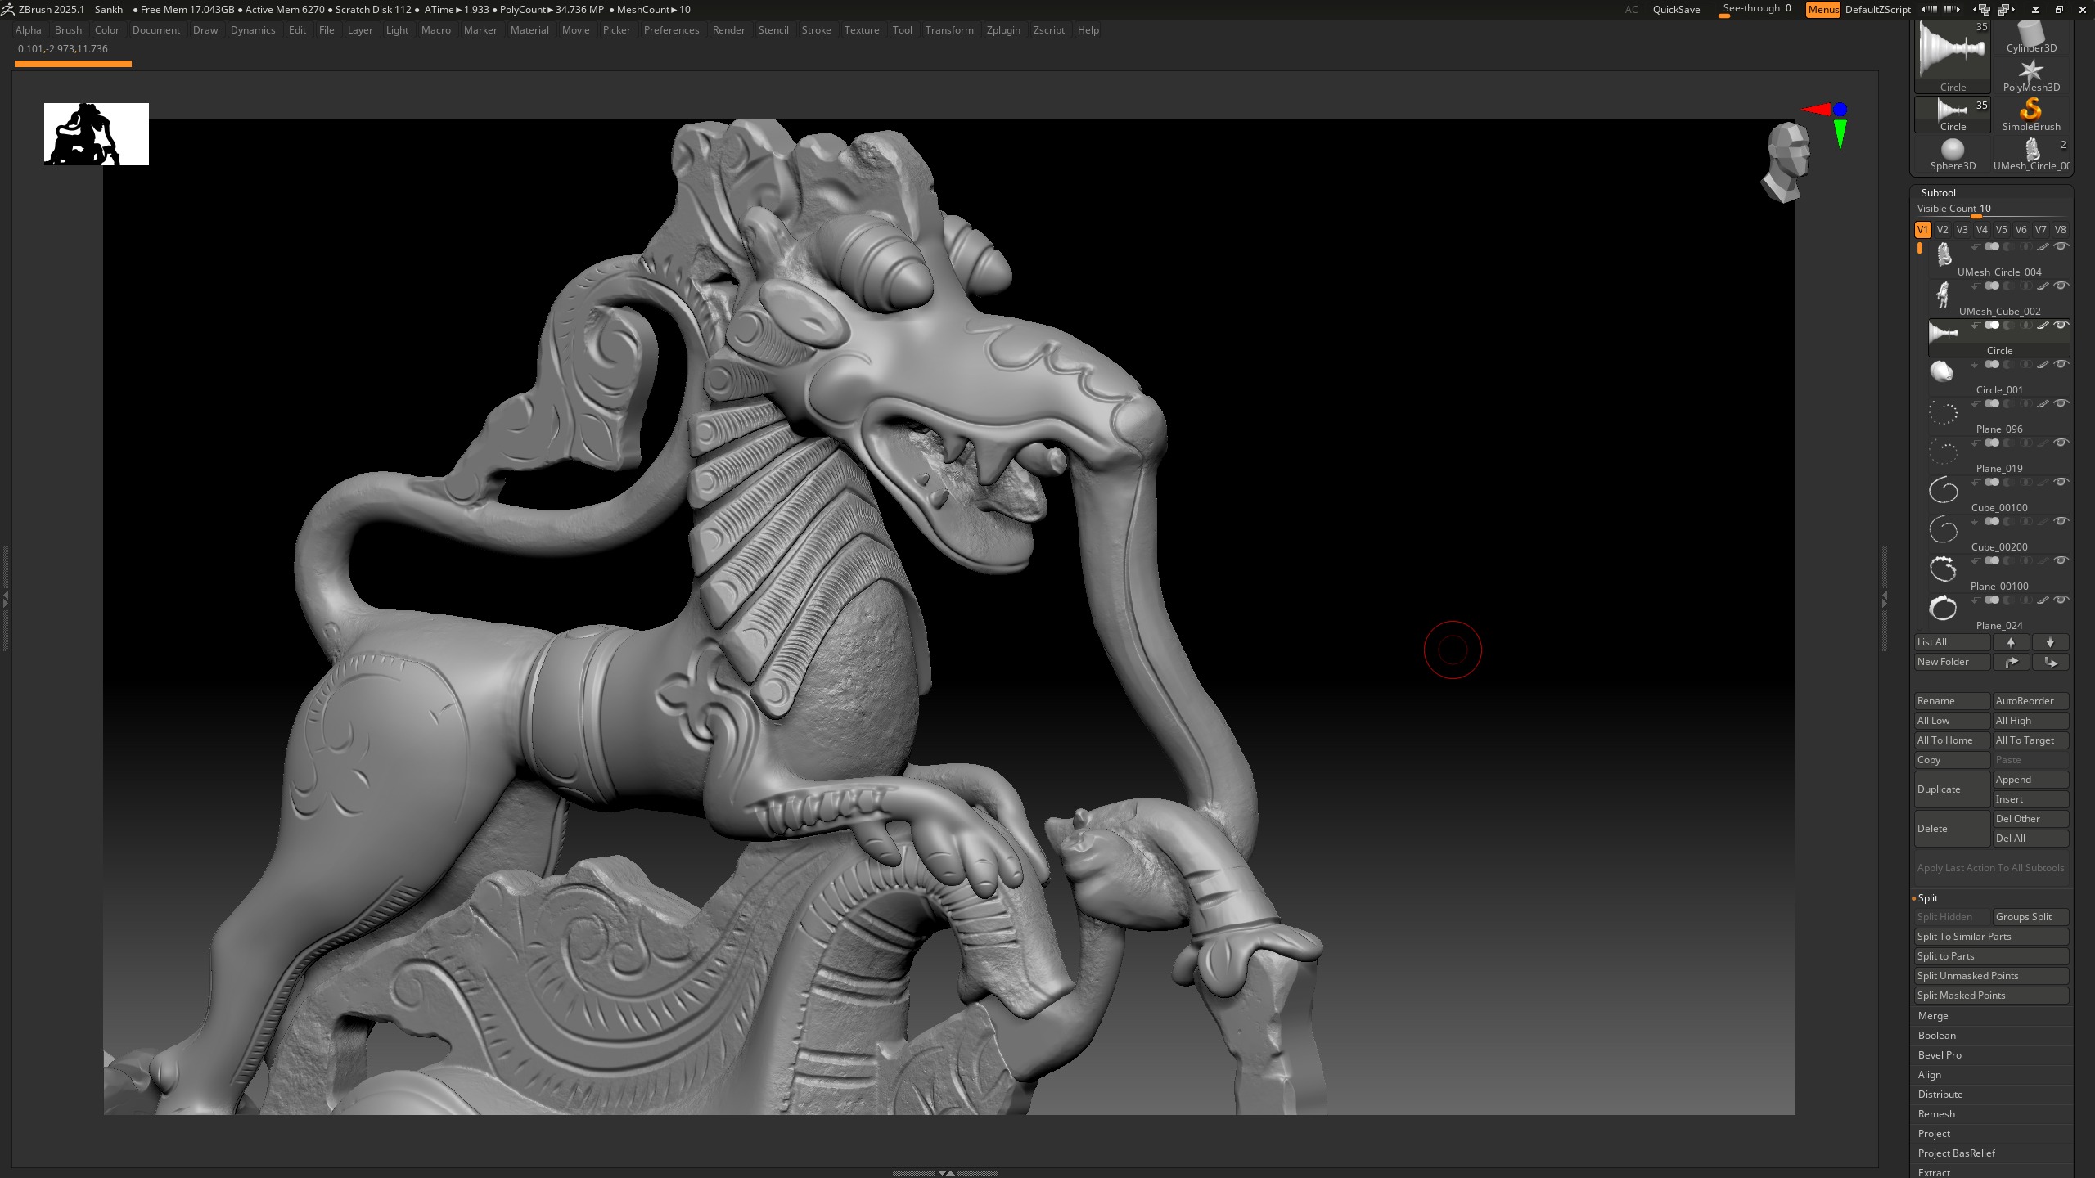2095x1178 pixels.
Task: Click the move-out-of-folder down-right arrow
Action: pyautogui.click(x=2050, y=662)
